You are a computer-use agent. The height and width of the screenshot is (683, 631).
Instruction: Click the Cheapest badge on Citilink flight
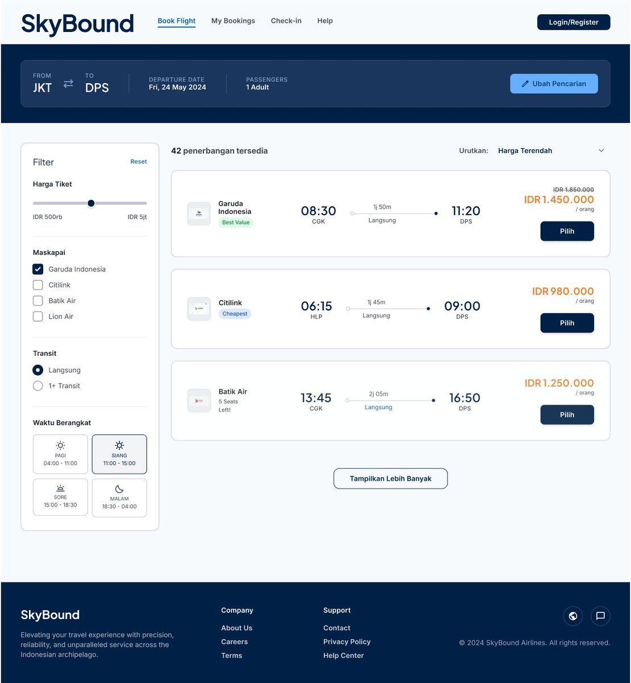(235, 314)
